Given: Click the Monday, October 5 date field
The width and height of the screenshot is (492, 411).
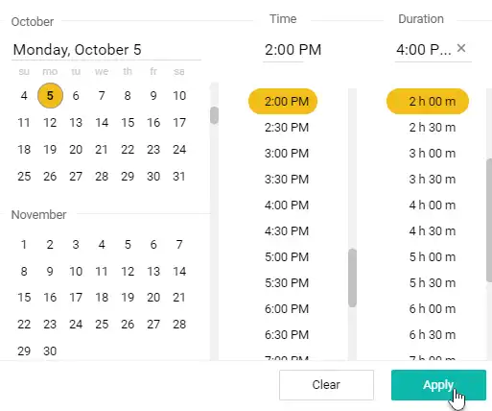Looking at the screenshot, I should [106, 50].
